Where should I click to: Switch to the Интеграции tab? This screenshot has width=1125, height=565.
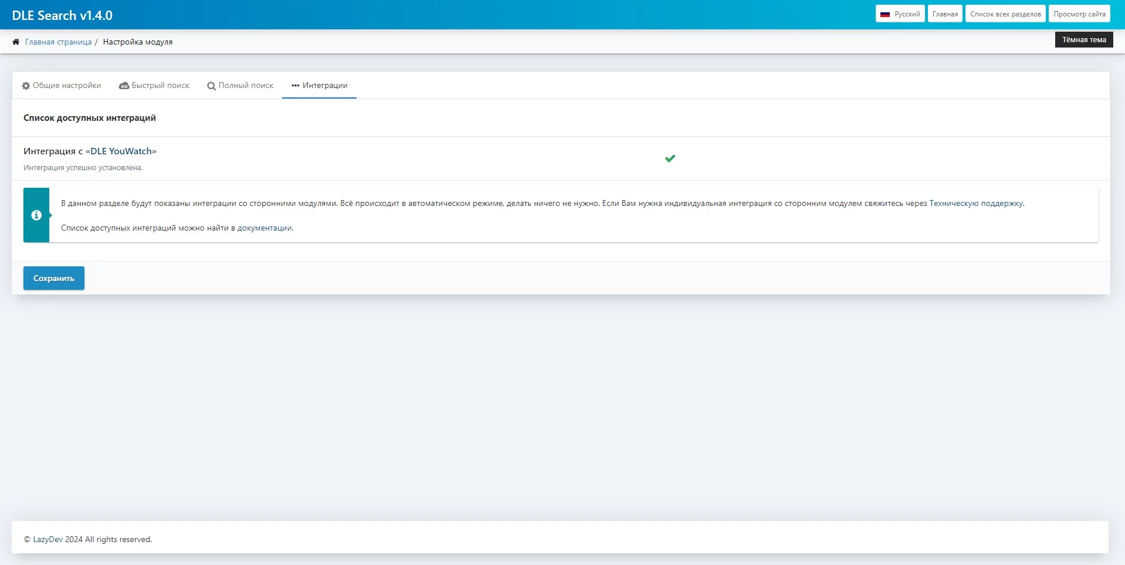coord(320,86)
